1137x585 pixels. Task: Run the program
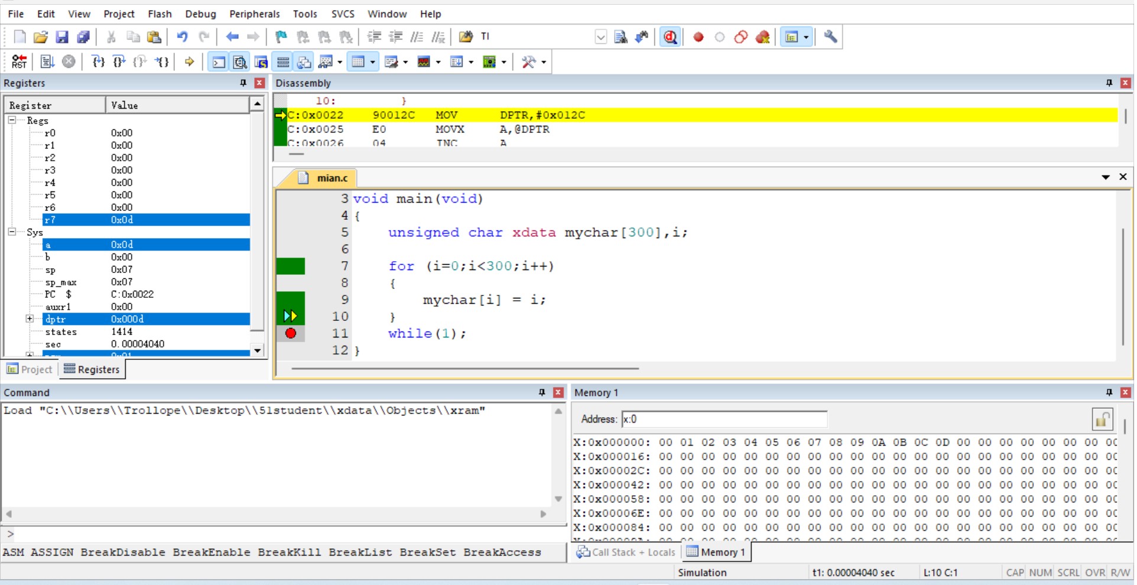[47, 61]
